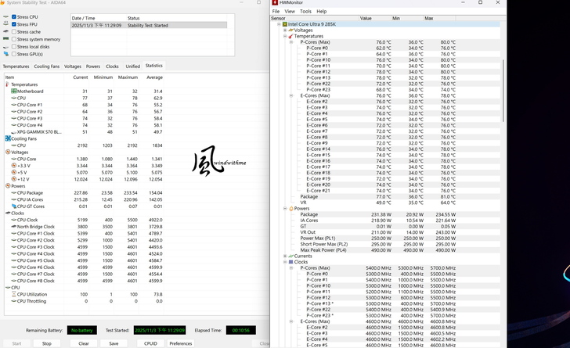570x348 pixels.
Task: Open the Tools menu in HWMonitor
Action: point(305,12)
